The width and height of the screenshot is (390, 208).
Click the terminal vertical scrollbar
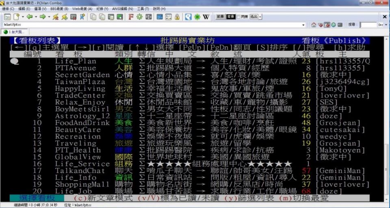(386, 120)
